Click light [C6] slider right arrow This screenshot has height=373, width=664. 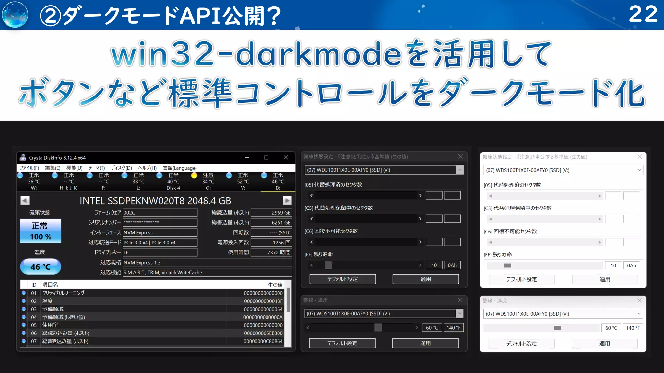click(599, 242)
